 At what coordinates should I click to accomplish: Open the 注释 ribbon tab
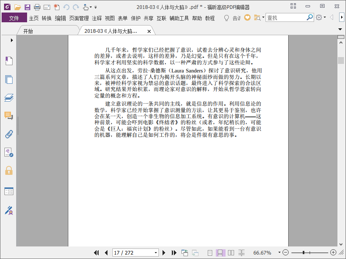coord(97,18)
